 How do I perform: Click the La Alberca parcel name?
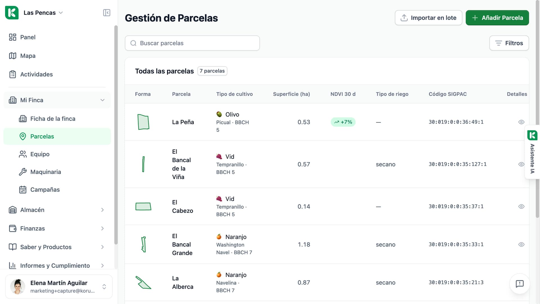pyautogui.click(x=183, y=282)
